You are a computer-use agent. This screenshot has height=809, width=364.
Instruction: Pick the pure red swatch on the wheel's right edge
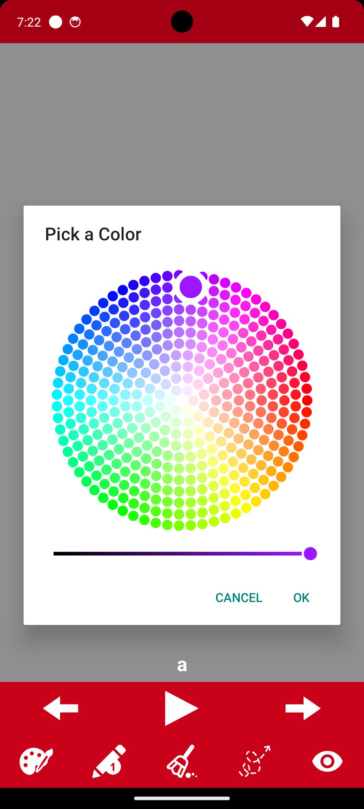click(x=307, y=400)
